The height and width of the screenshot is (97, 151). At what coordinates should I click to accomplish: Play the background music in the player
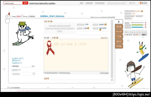(x=125, y=35)
